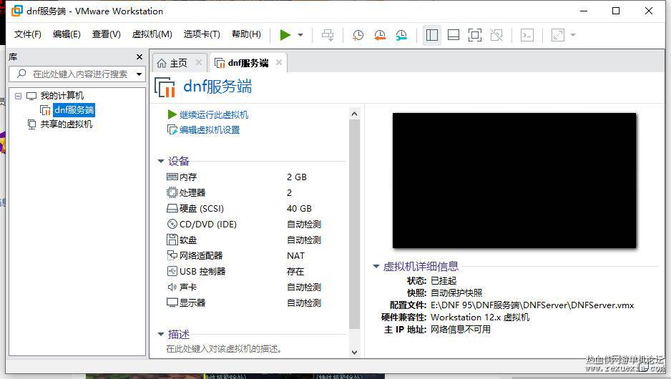Screen dimensions: 671x379
Task: Toggle the library sidebar view icon
Action: click(x=432, y=35)
